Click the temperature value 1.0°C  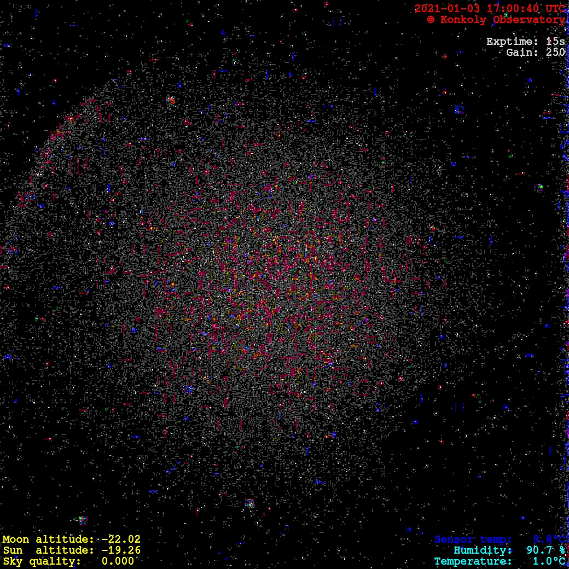[549, 561]
